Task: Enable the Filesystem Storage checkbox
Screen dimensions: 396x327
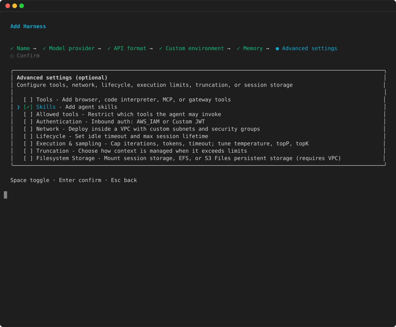Action: [x=28, y=158]
